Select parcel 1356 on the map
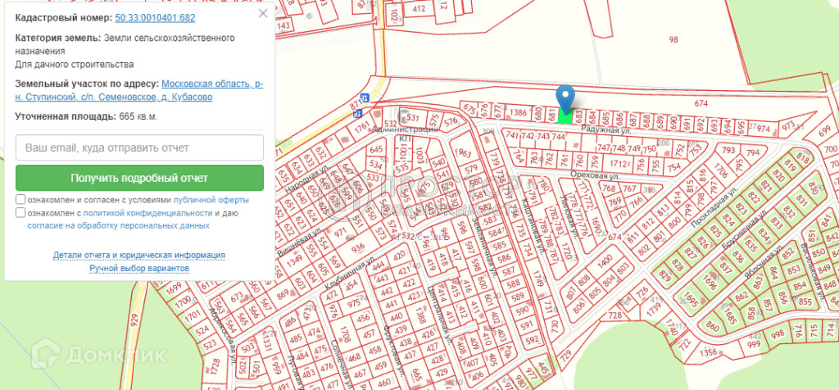 pyautogui.click(x=707, y=352)
